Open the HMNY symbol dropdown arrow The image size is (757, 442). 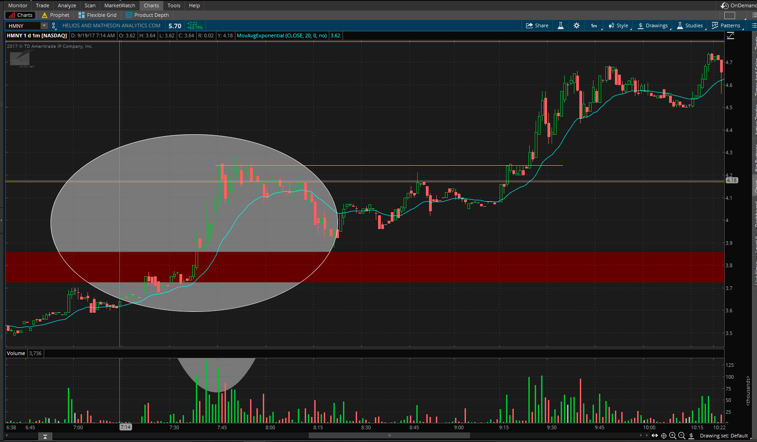44,26
